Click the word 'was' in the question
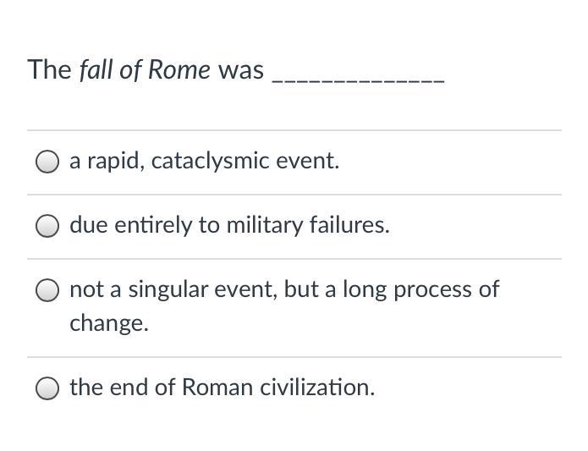 [241, 71]
